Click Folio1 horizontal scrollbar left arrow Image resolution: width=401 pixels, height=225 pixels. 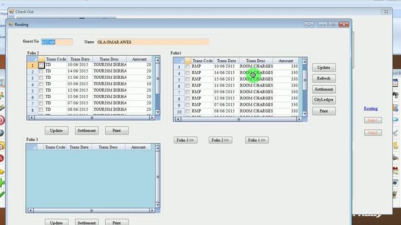tap(177, 119)
